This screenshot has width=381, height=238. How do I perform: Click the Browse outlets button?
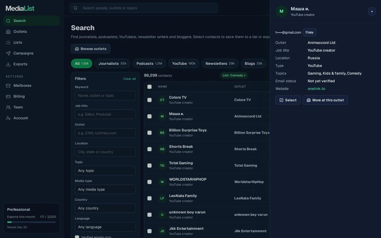coord(90,49)
